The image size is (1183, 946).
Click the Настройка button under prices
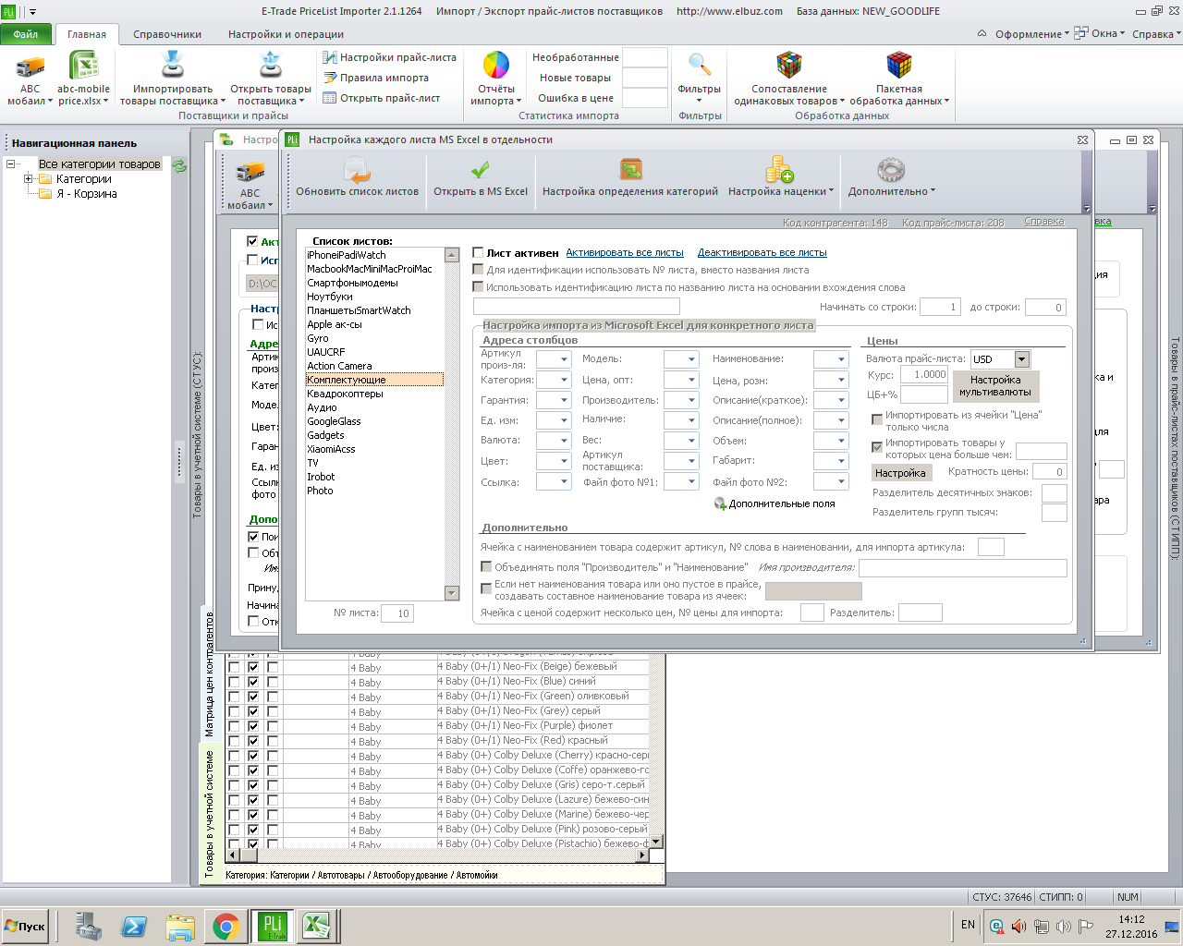(x=900, y=473)
